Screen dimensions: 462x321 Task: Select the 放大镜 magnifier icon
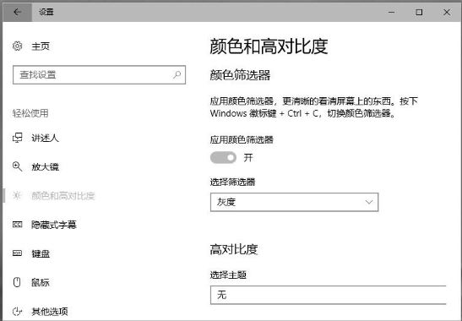coord(18,166)
